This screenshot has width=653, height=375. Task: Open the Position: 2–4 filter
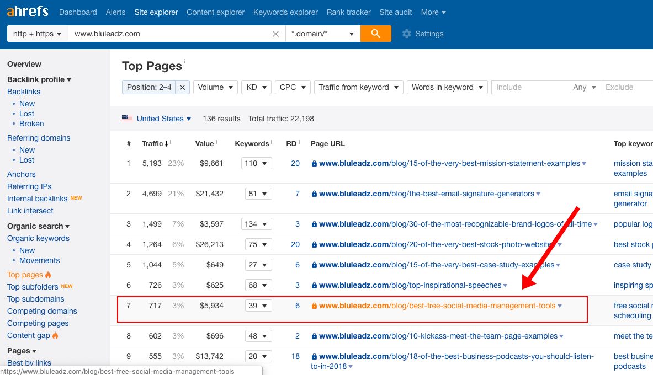point(149,87)
